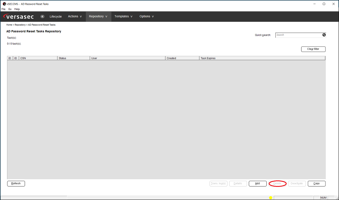This screenshot has height=200, width=339.
Task: Maximize the vSEC:CMS window
Action: click(x=324, y=4)
